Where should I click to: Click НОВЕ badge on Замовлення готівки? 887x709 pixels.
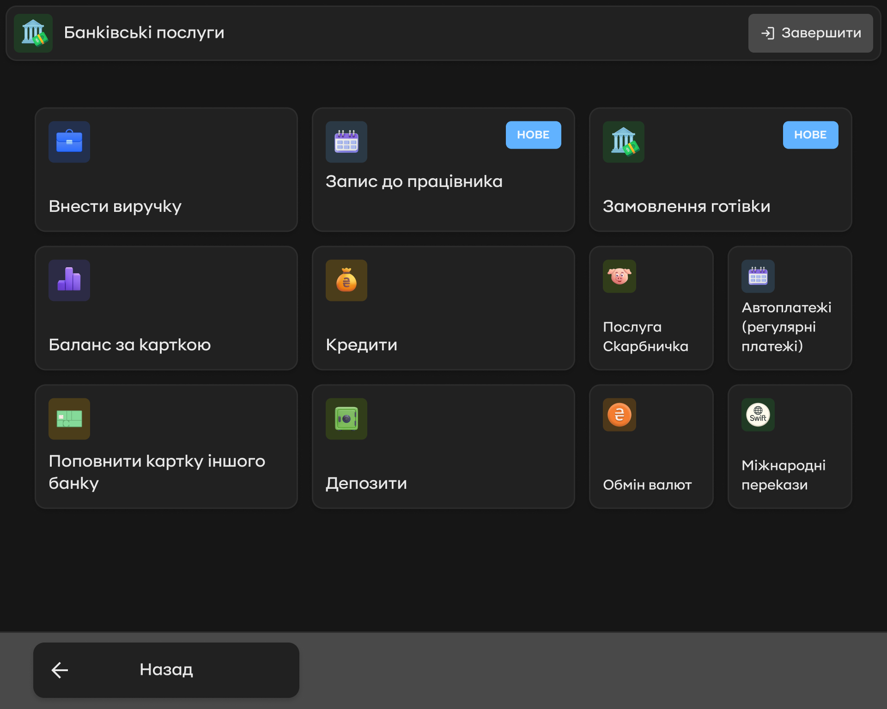click(811, 135)
